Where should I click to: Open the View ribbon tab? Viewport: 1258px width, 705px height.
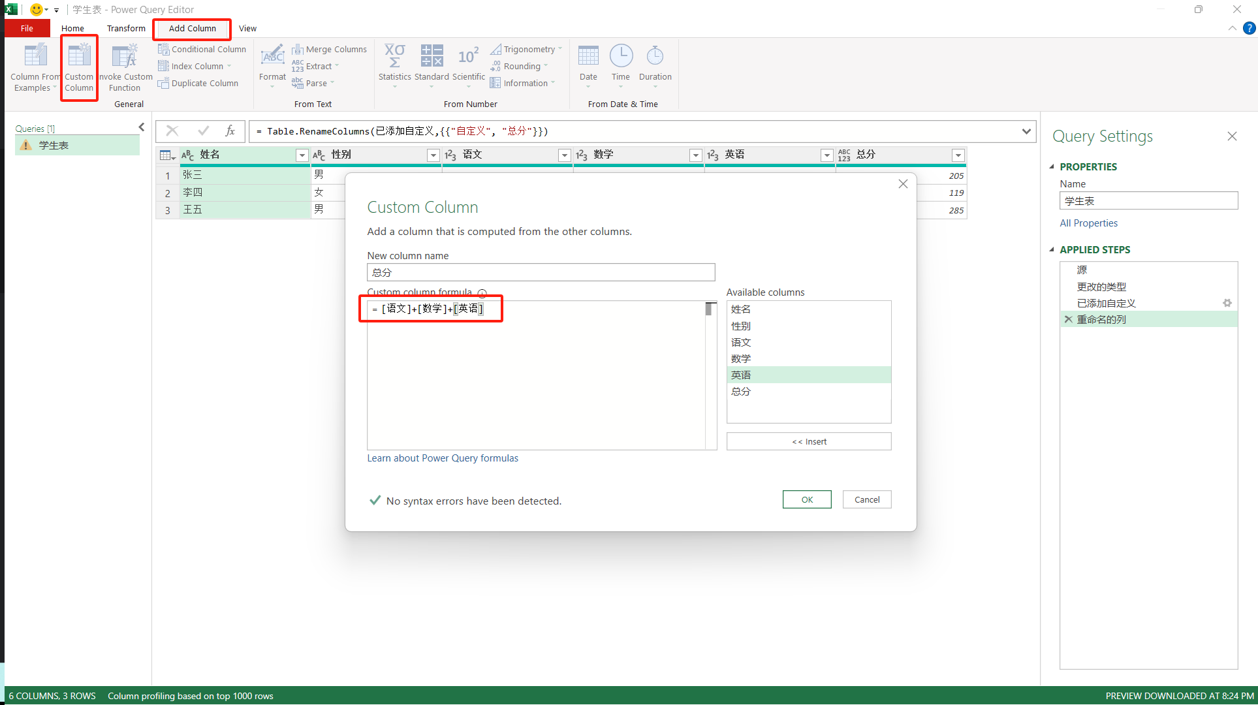[x=247, y=29]
